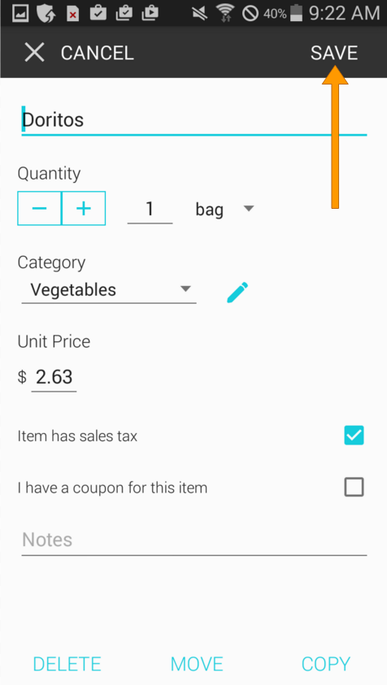Viewport: 387px width, 685px height.
Task: Disable the Item has sales tax checkbox
Action: click(354, 436)
